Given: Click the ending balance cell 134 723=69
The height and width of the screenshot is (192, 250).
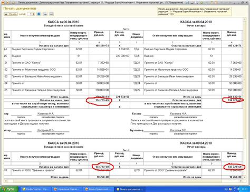Looking at the screenshot, I should tap(99, 100).
